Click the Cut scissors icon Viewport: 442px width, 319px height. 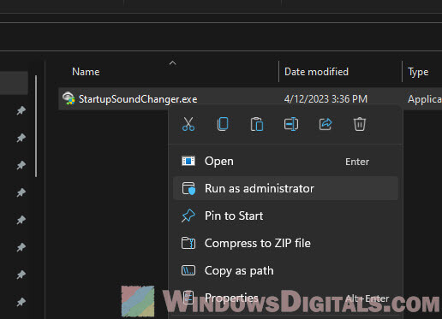[x=188, y=124]
